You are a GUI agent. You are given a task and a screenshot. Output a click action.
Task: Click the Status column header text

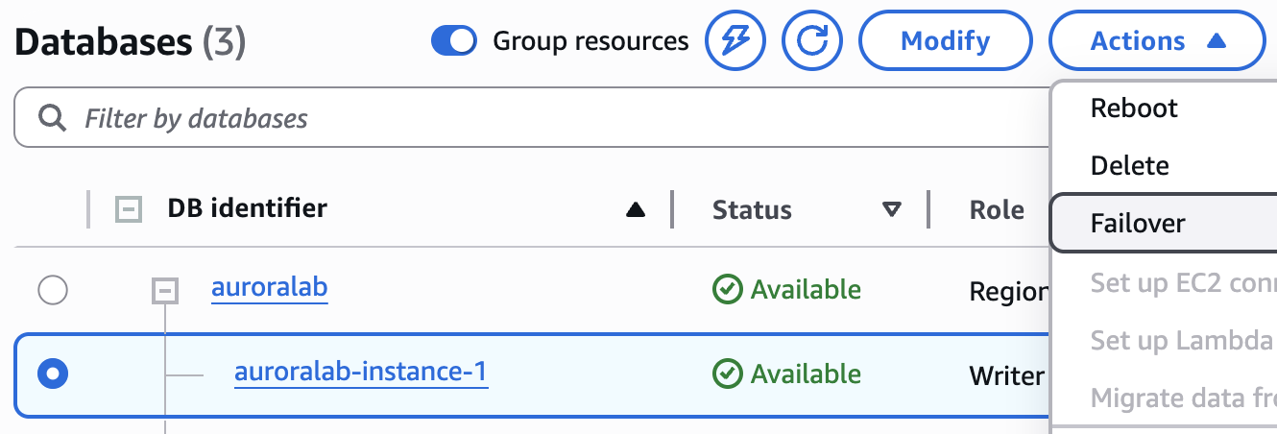pos(752,210)
